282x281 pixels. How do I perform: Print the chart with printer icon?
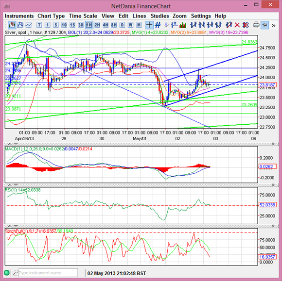[256, 25]
